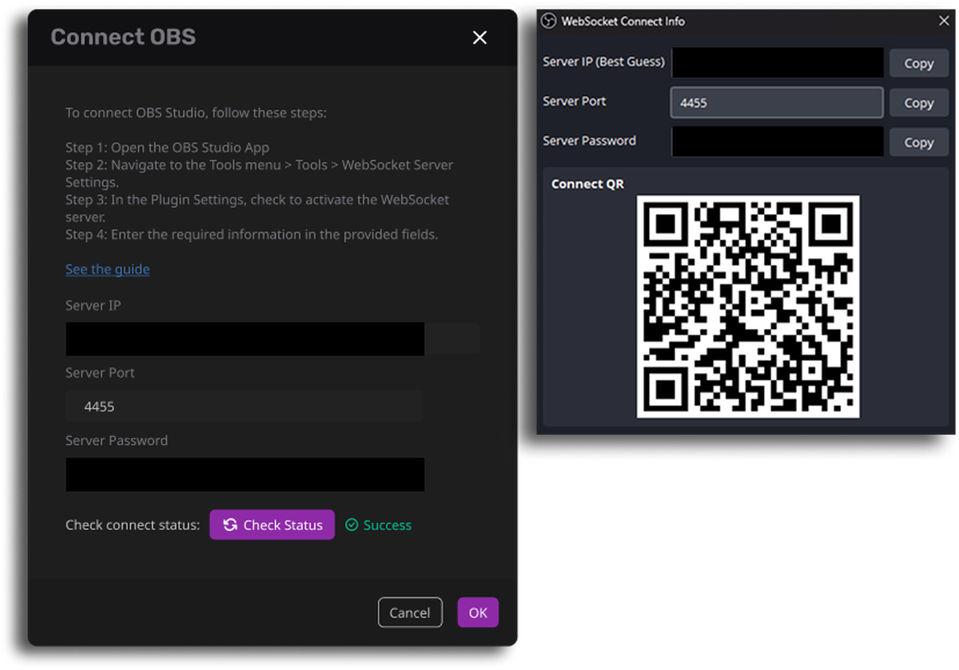Viewport: 959px width, 670px height.
Task: Click the WebSocket Connect Info title text
Action: [x=623, y=22]
